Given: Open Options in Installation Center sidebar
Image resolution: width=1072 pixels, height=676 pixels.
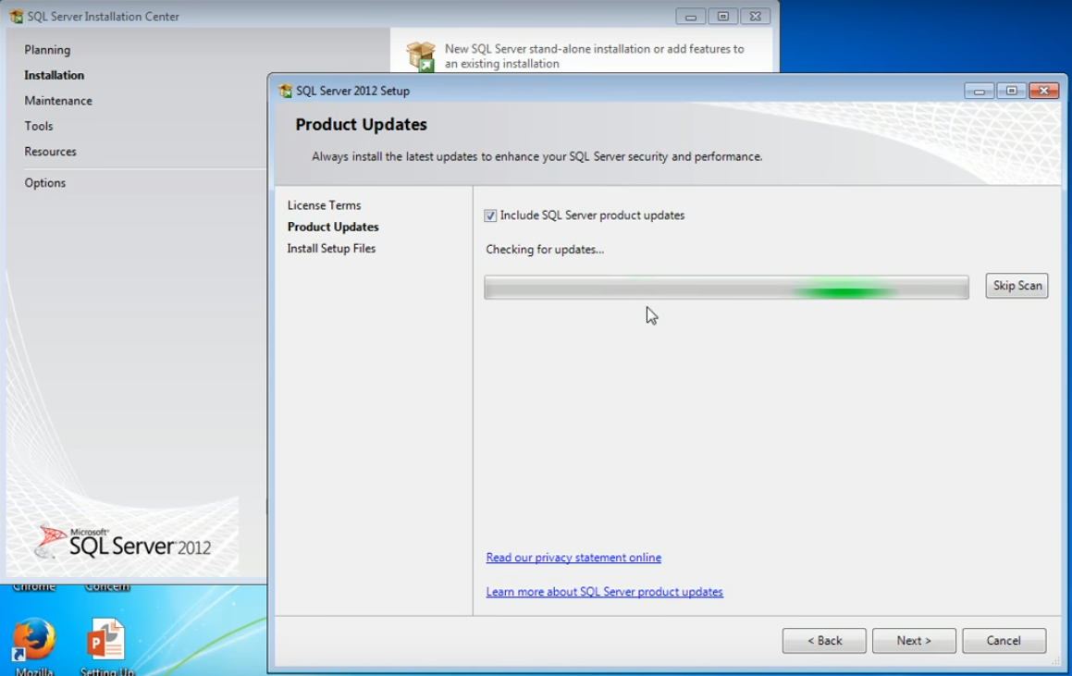Looking at the screenshot, I should [x=45, y=182].
